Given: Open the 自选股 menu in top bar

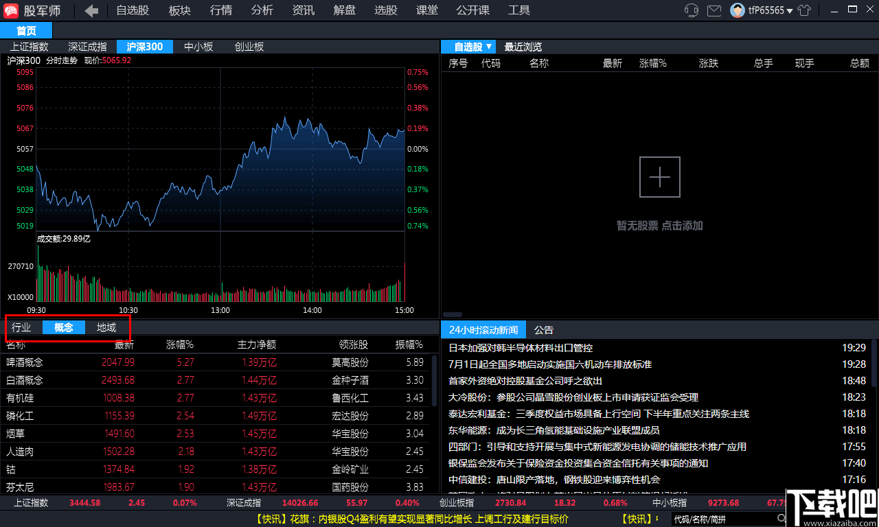Looking at the screenshot, I should pos(133,10).
